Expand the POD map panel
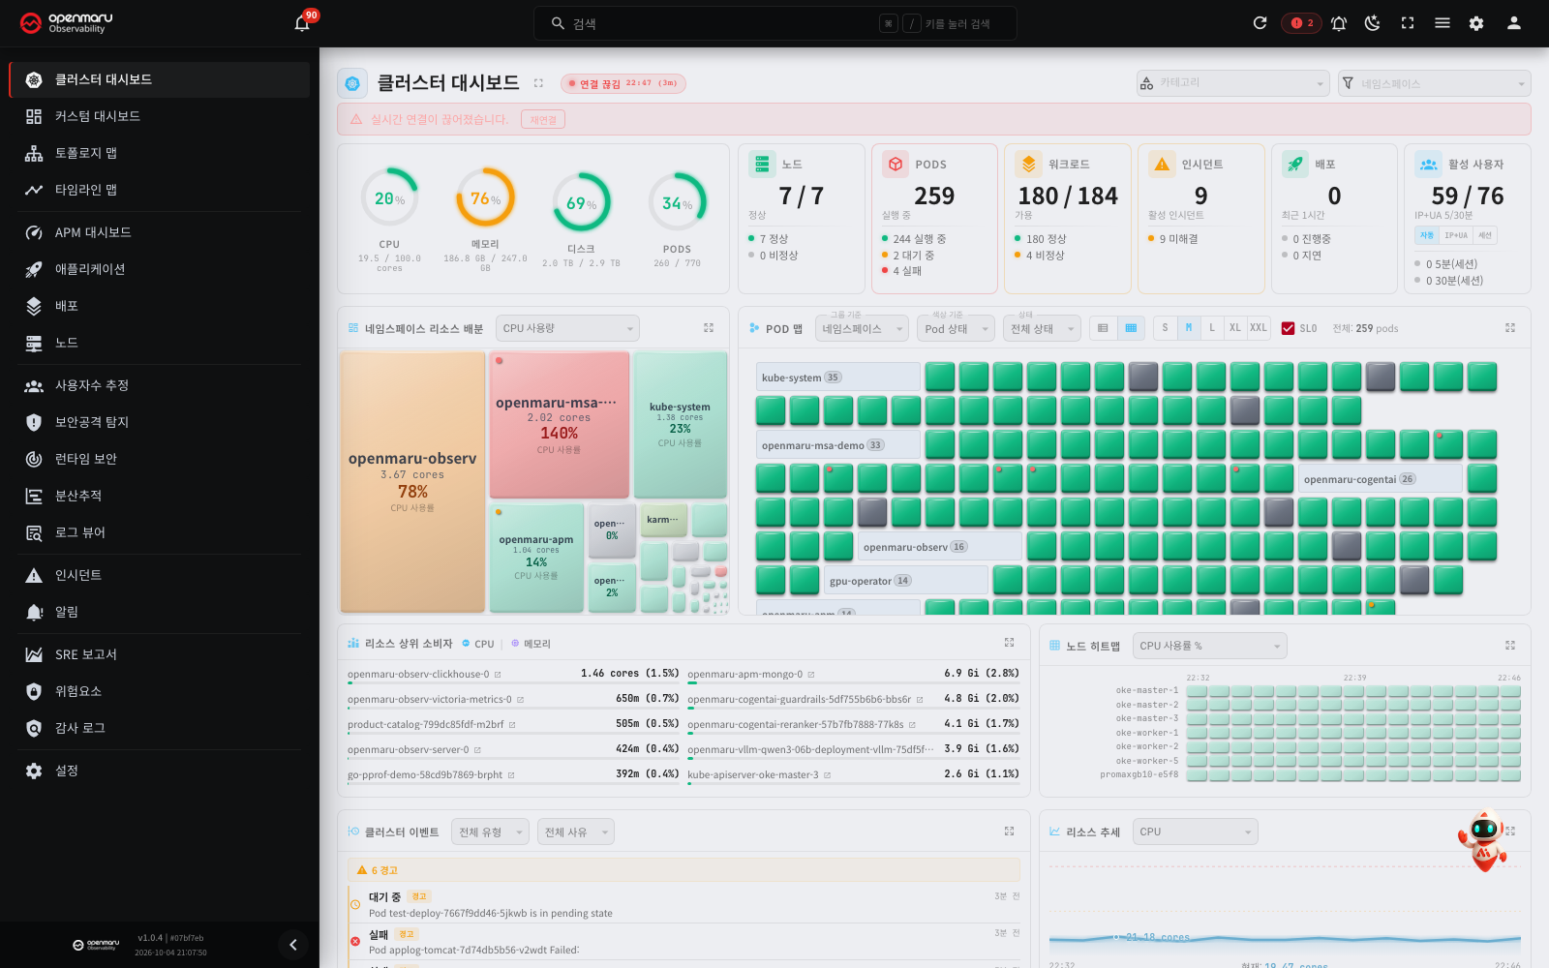Viewport: 1549px width, 968px height. tap(1510, 328)
